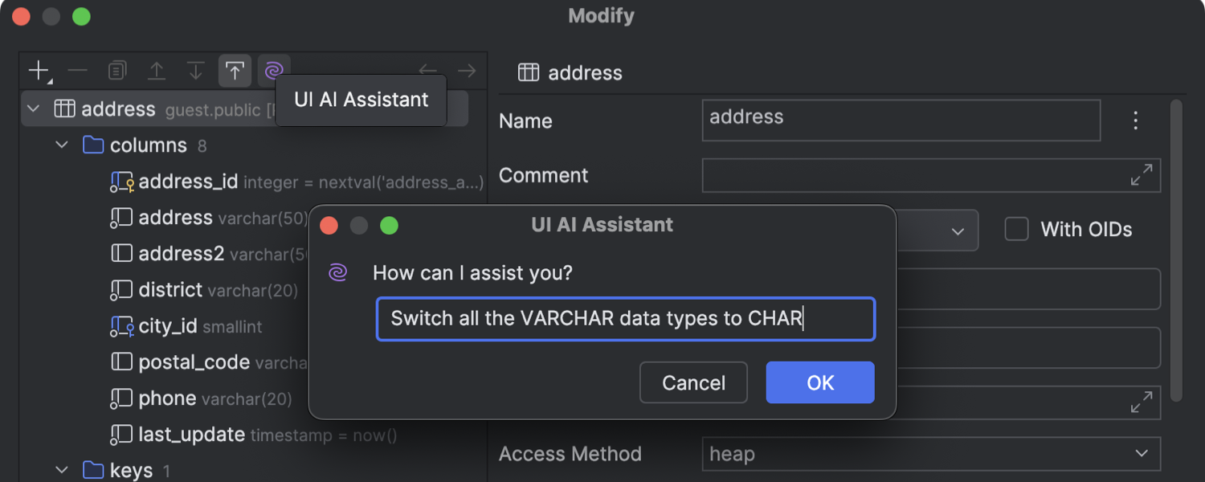Click OK in the AI Assistant dialog
The image size is (1205, 482).
tap(820, 382)
